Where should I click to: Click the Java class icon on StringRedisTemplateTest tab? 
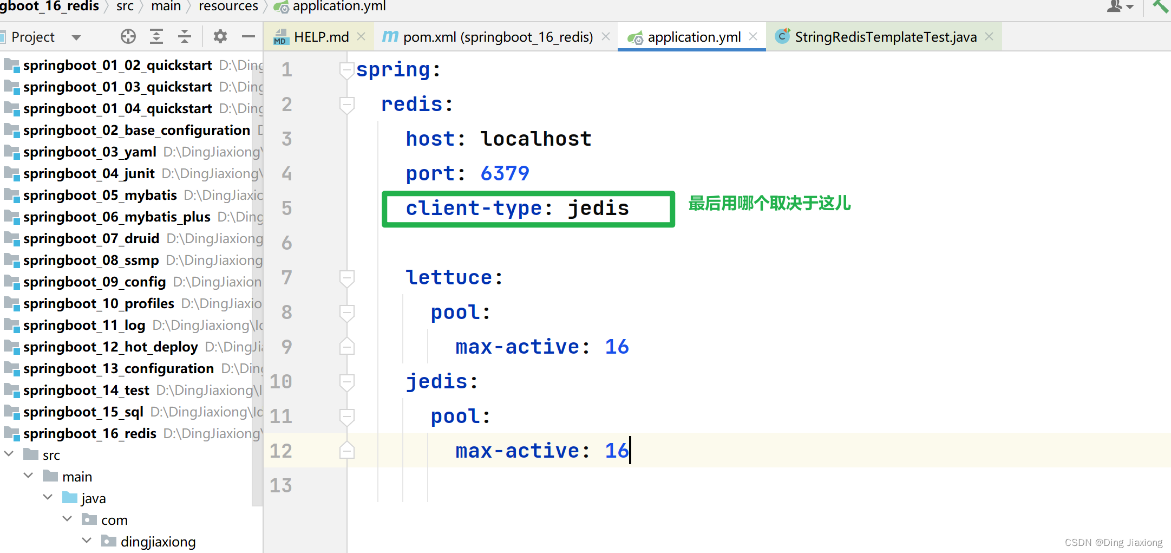[x=782, y=36]
